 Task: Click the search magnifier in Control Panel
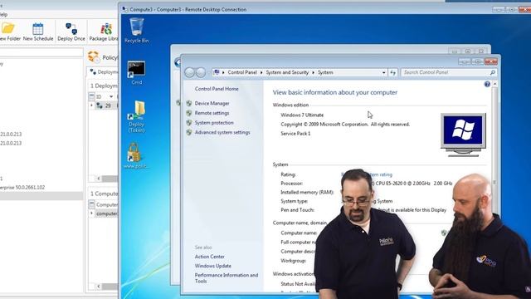point(492,72)
